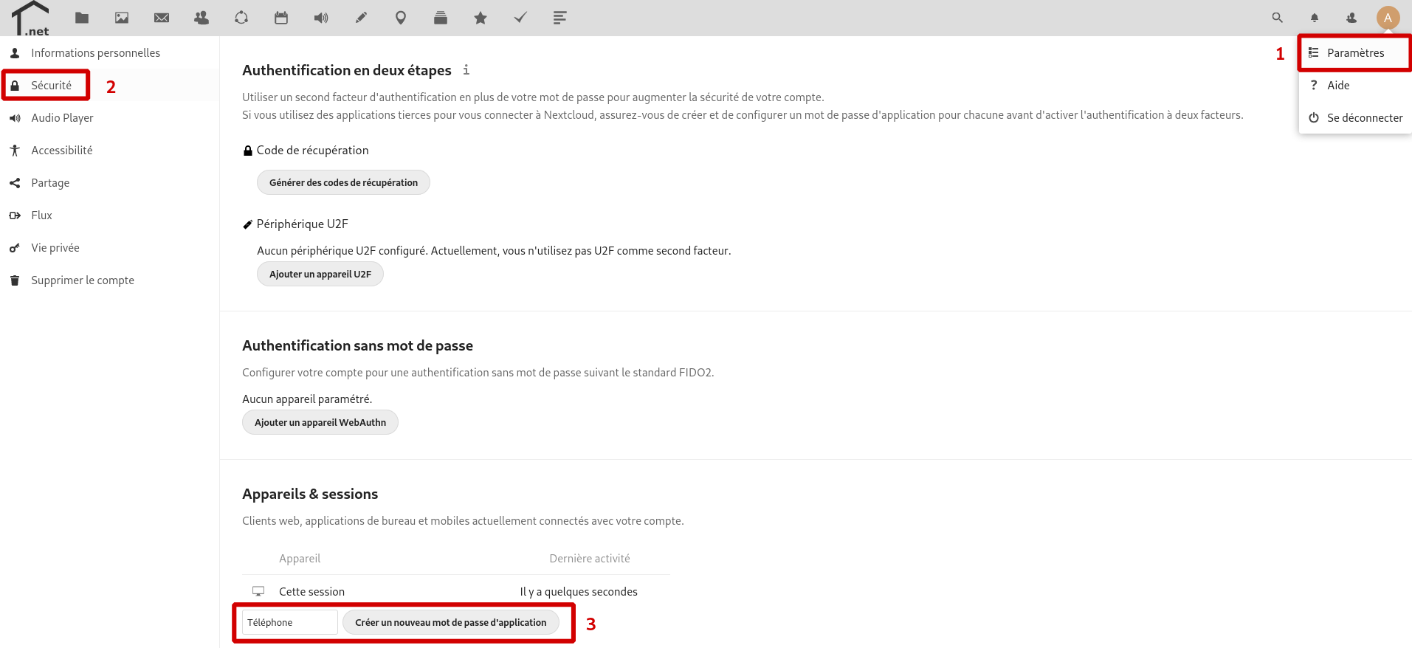Open the Mail envelope icon
This screenshot has width=1412, height=648.
[162, 18]
